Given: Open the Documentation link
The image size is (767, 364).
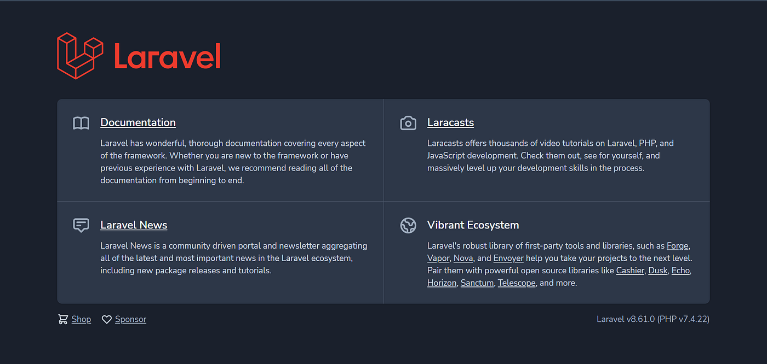Looking at the screenshot, I should click(138, 122).
